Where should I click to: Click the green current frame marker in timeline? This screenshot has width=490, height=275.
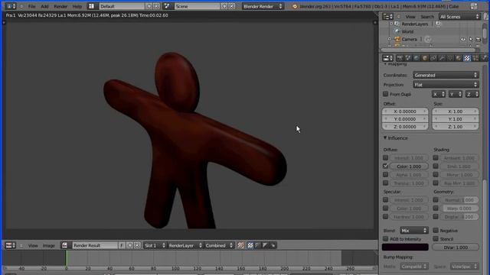click(66, 258)
